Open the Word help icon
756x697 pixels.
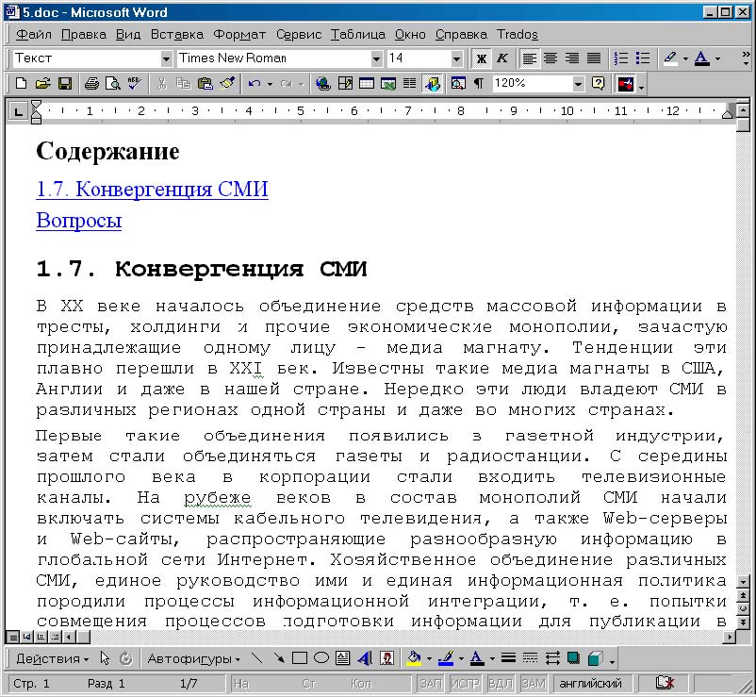point(598,83)
